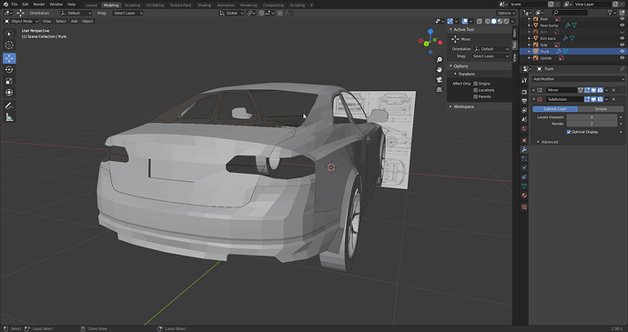Select the Annotate tool
628x332 pixels.
9,106
